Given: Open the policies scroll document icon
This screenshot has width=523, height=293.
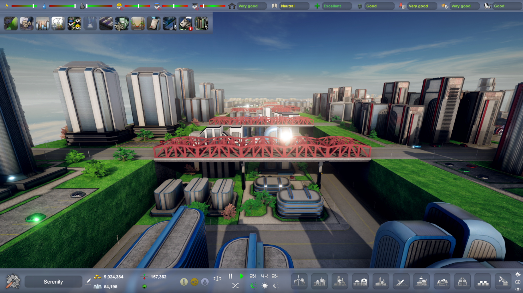Looking at the screenshot, I should point(154,23).
